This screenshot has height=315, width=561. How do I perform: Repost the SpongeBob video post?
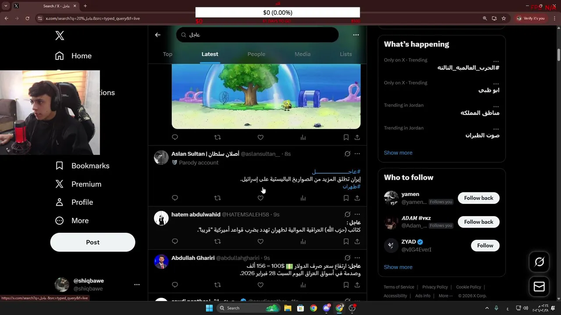click(x=217, y=137)
